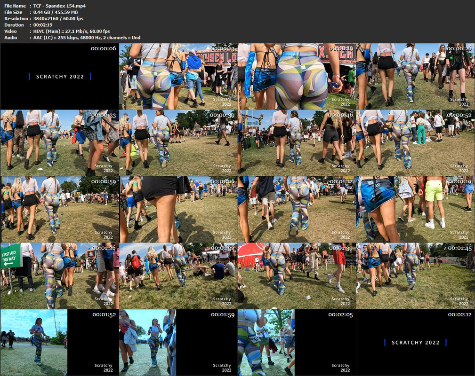This screenshot has height=376, width=475.
Task: Select the File Size value in header
Action: 58,12
